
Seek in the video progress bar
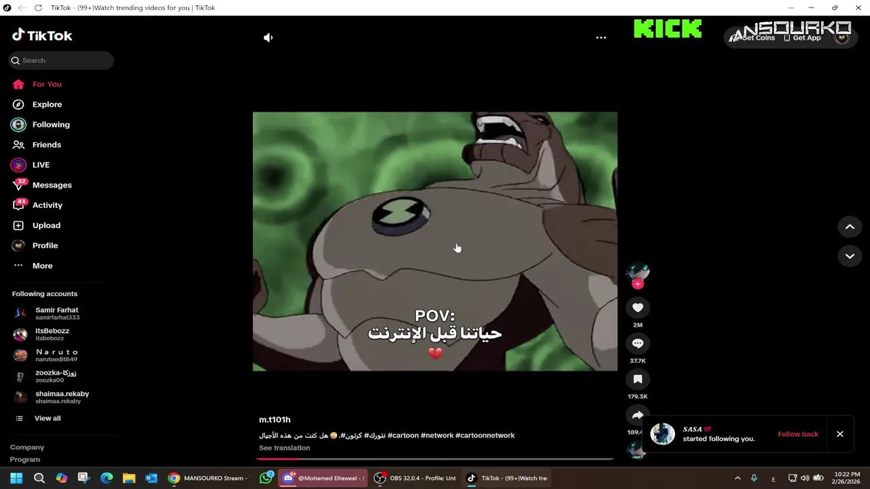click(435, 458)
